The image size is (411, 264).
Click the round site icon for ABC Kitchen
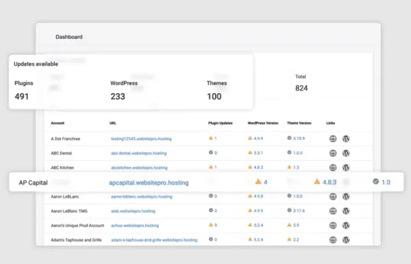(333, 168)
